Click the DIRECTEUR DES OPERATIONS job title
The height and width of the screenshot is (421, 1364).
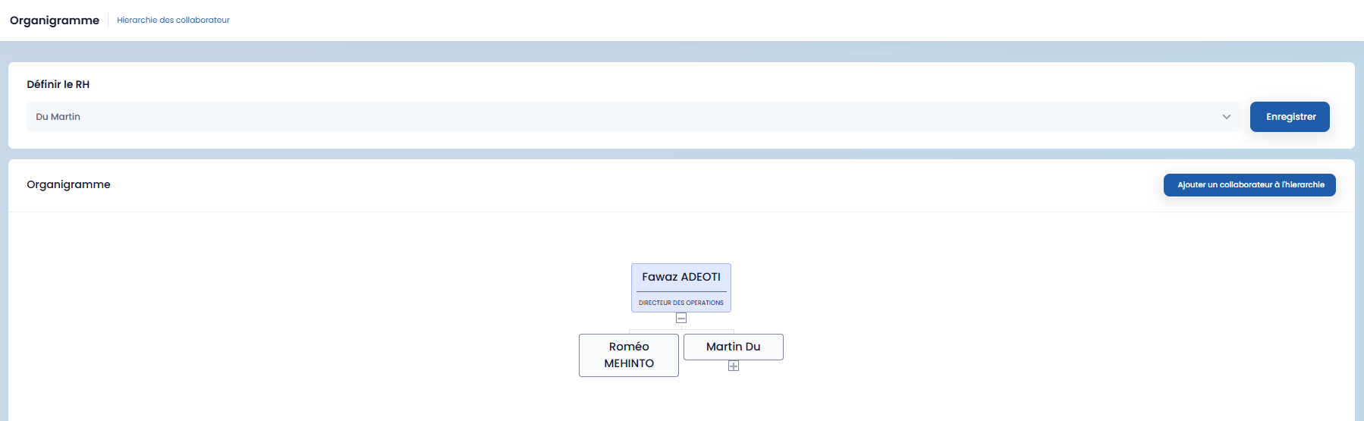tap(681, 303)
